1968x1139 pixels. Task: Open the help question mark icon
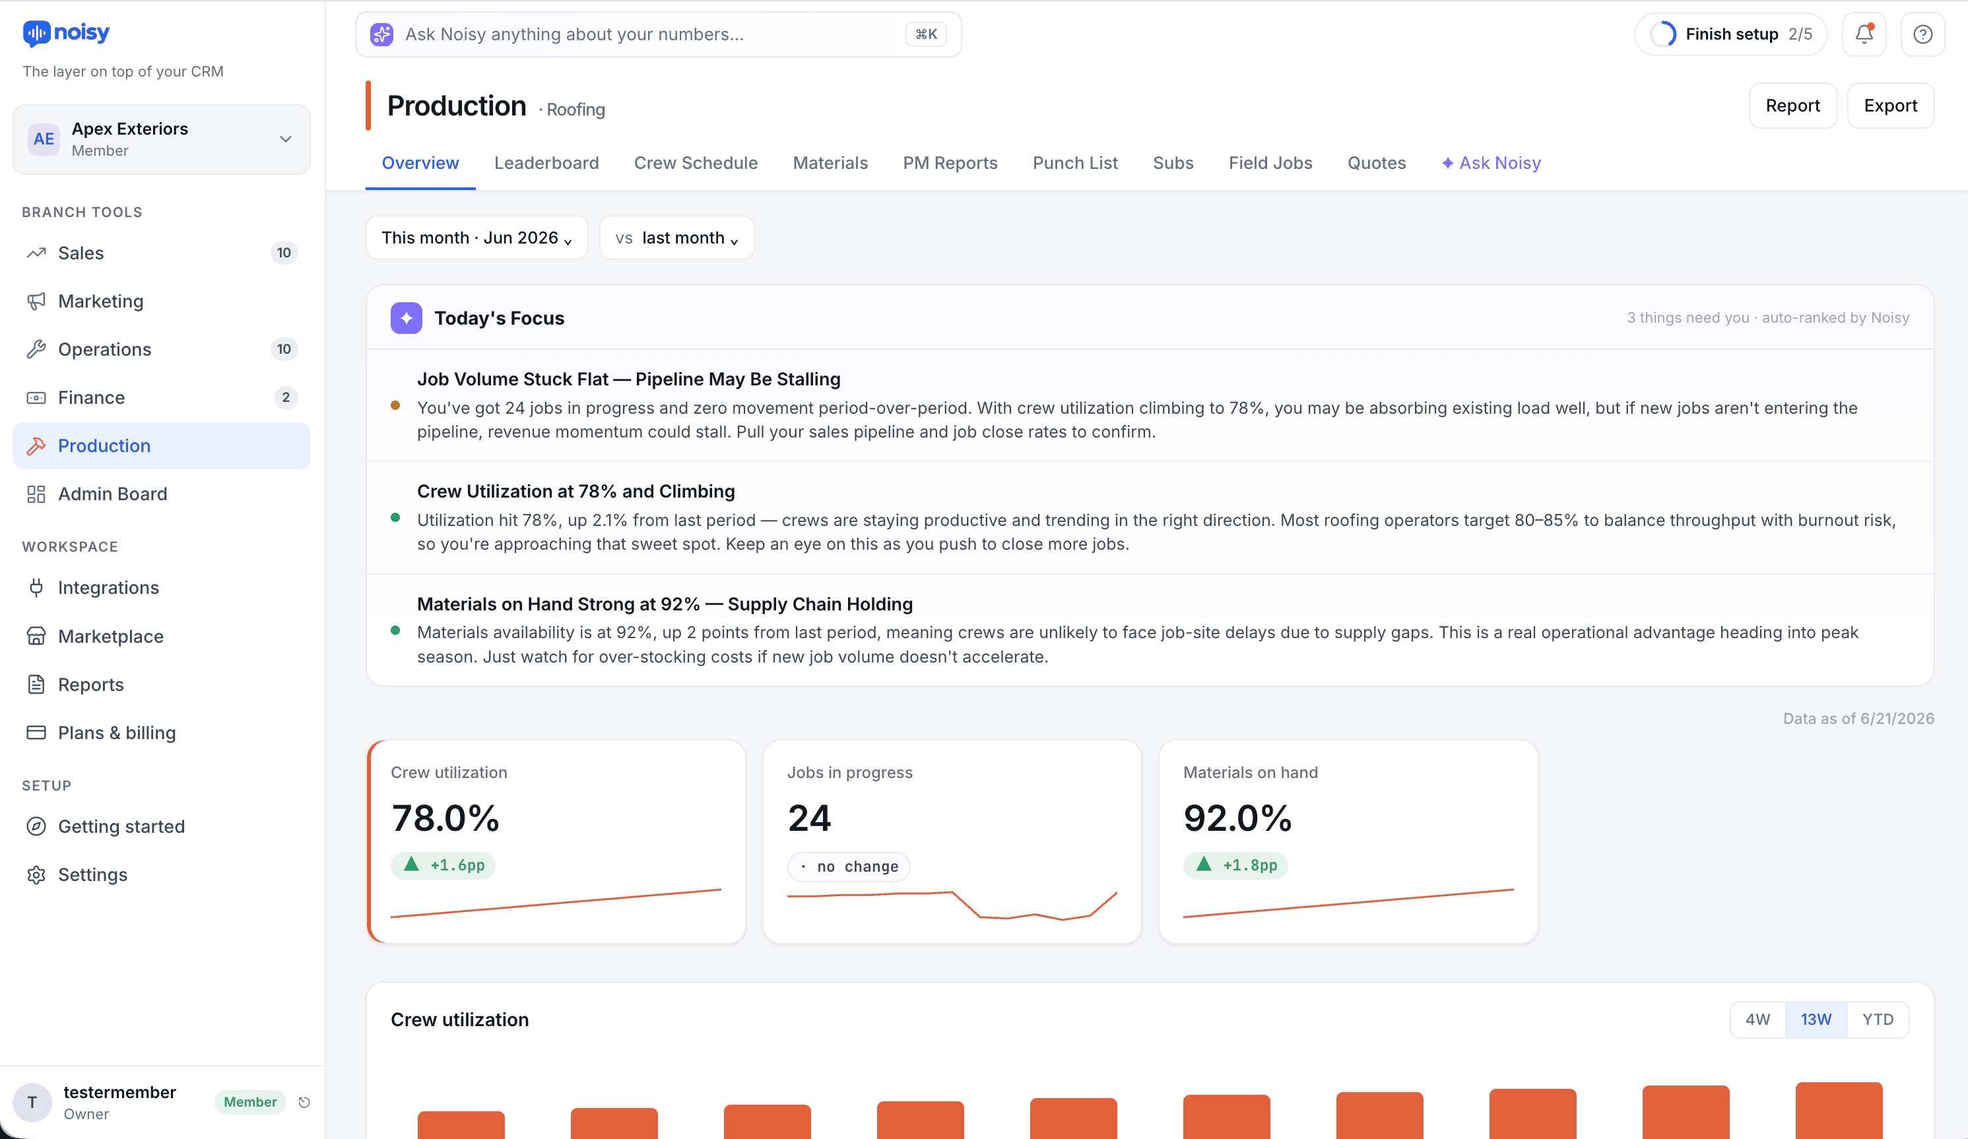click(1922, 34)
